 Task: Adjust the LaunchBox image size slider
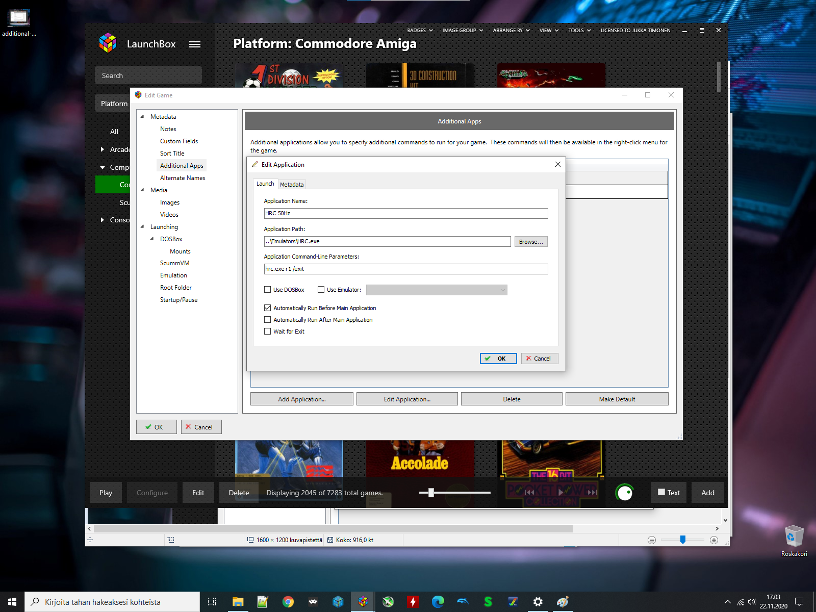[x=431, y=493]
